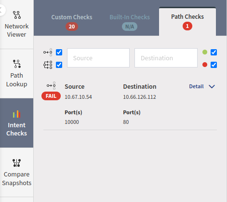
Task: Select the Intent Checks bar-chart icon
Action: click(17, 114)
